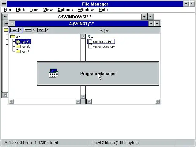Image resolution: width=196 pixels, height=147 pixels.
Task: Open the View menu
Action: [x=48, y=9]
